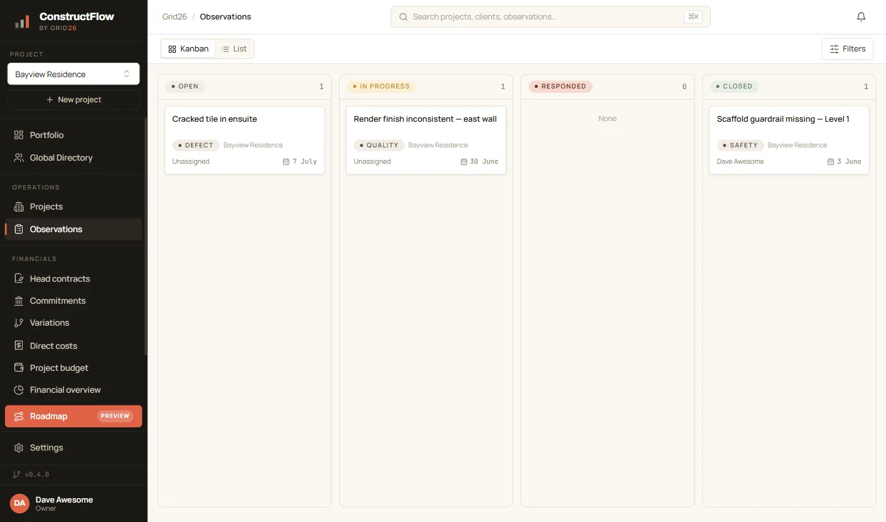Click the ⌘K shortcut badge
This screenshot has width=886, height=522.
pos(693,17)
